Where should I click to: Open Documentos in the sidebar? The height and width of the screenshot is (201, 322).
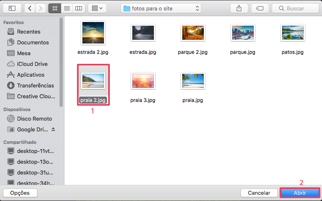pos(28,42)
